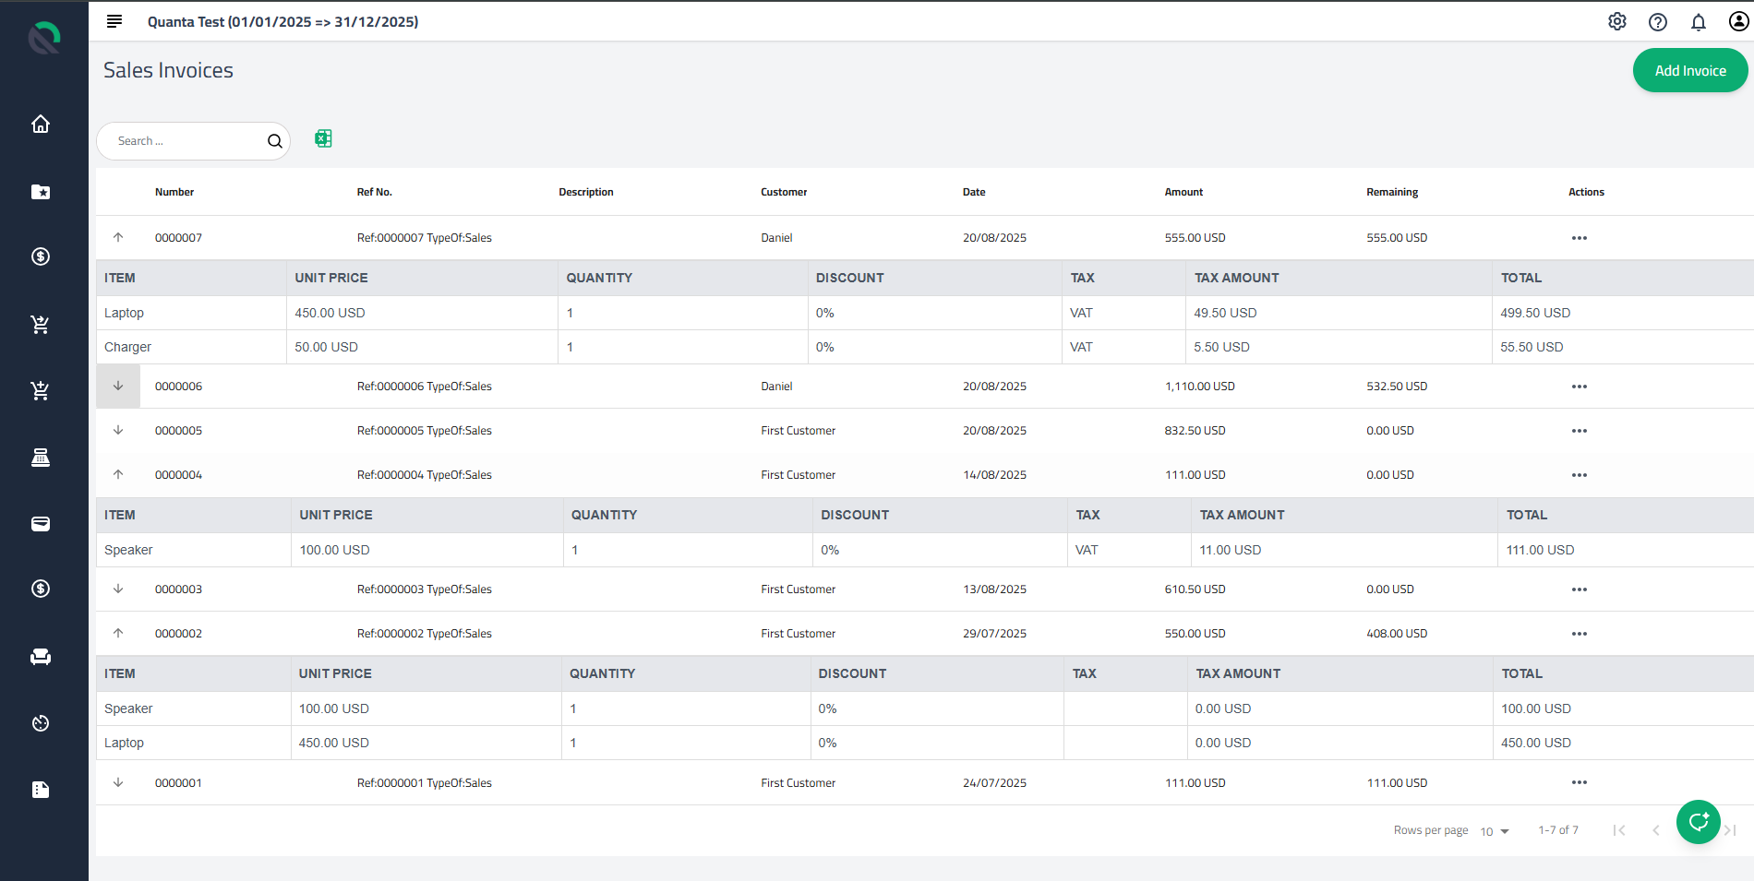Click inside the Search field

[x=185, y=140]
